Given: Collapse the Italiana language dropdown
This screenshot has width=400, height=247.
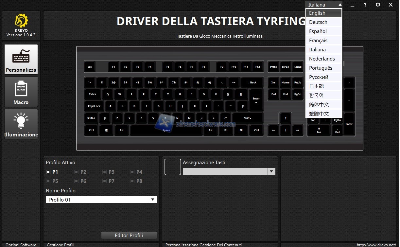Looking at the screenshot, I should click(x=340, y=5).
